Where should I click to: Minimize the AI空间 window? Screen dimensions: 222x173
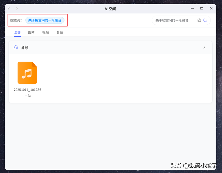193,8
